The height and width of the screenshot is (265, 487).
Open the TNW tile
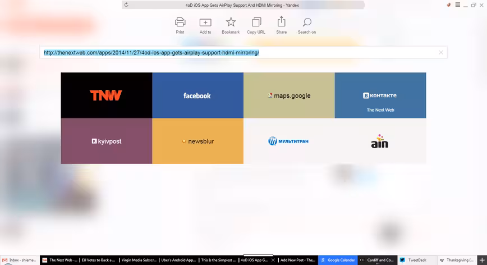107,95
